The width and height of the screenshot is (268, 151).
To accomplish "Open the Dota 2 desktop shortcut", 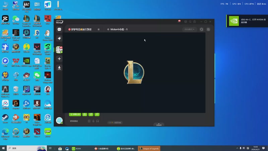I will (x=37, y=133).
